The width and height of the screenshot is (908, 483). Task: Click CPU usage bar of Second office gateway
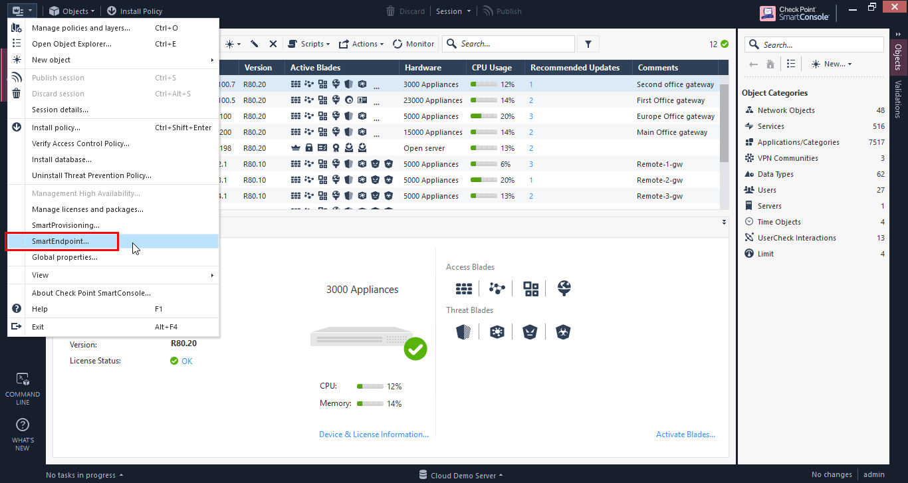(x=484, y=84)
